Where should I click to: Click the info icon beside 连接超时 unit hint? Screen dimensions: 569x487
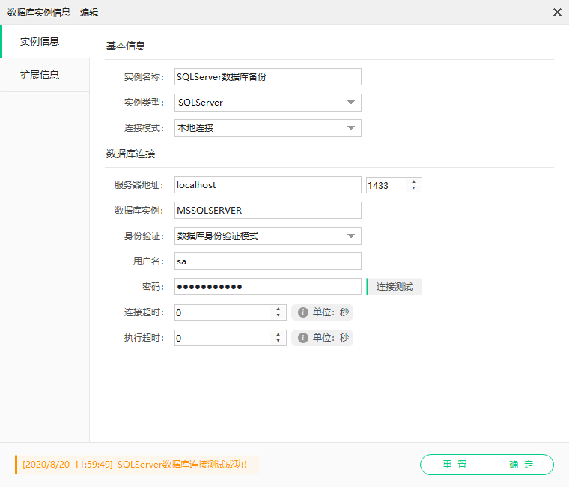click(x=303, y=312)
